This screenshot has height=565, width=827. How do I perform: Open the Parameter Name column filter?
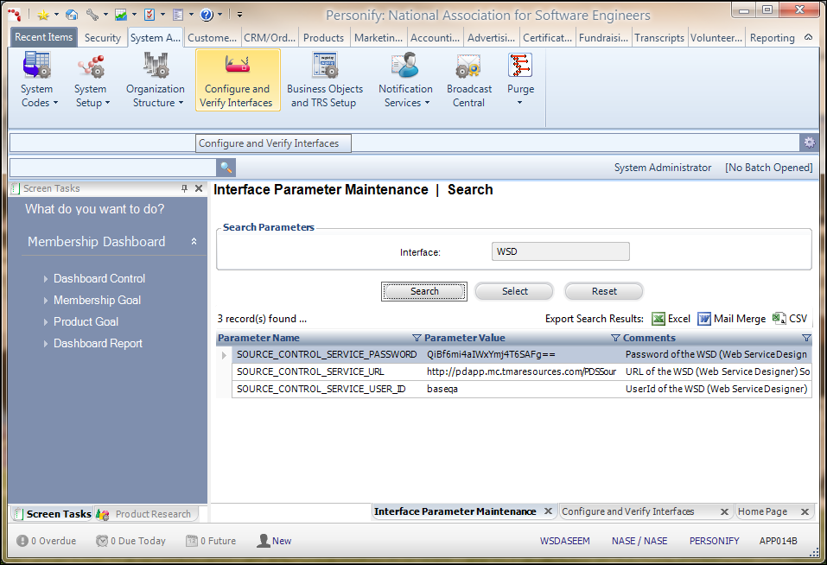(x=417, y=338)
